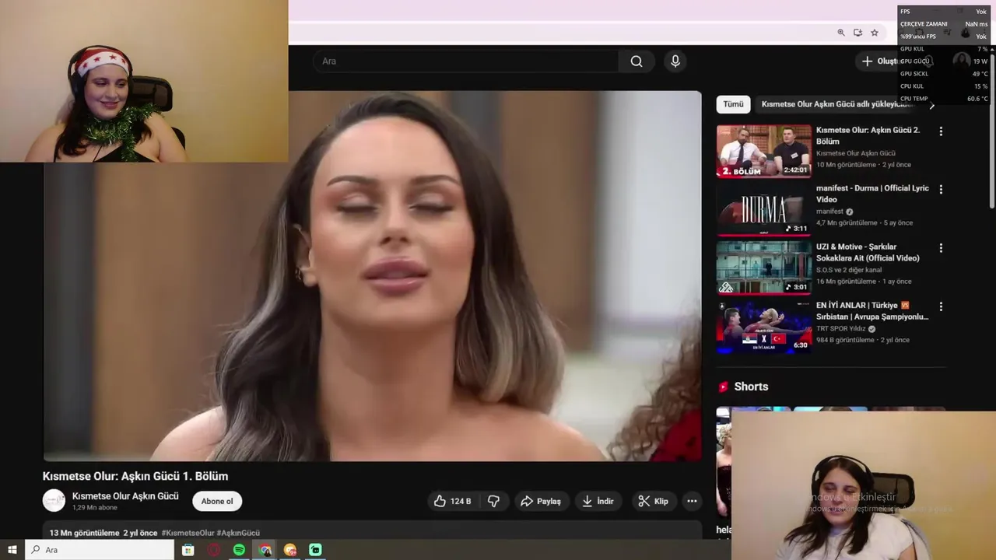Viewport: 996px width, 560px height.
Task: Open the 2. Bölüm video thumbnail
Action: coord(764,152)
